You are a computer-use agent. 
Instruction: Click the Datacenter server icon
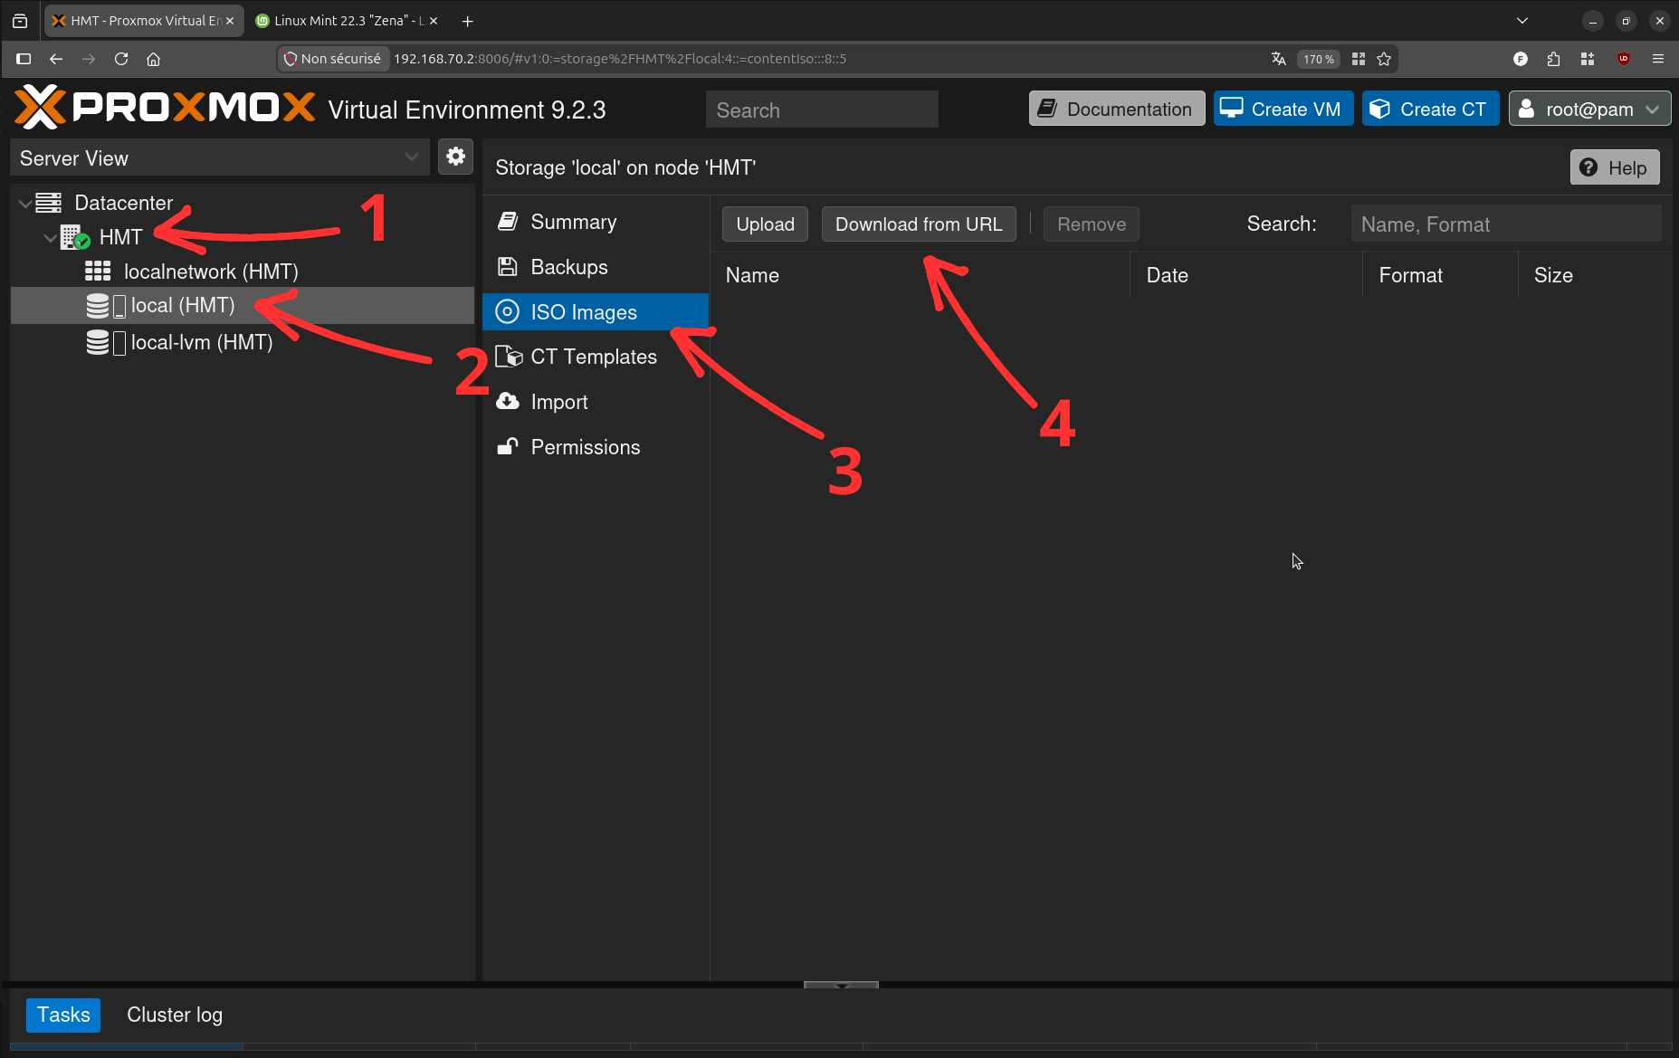[49, 203]
